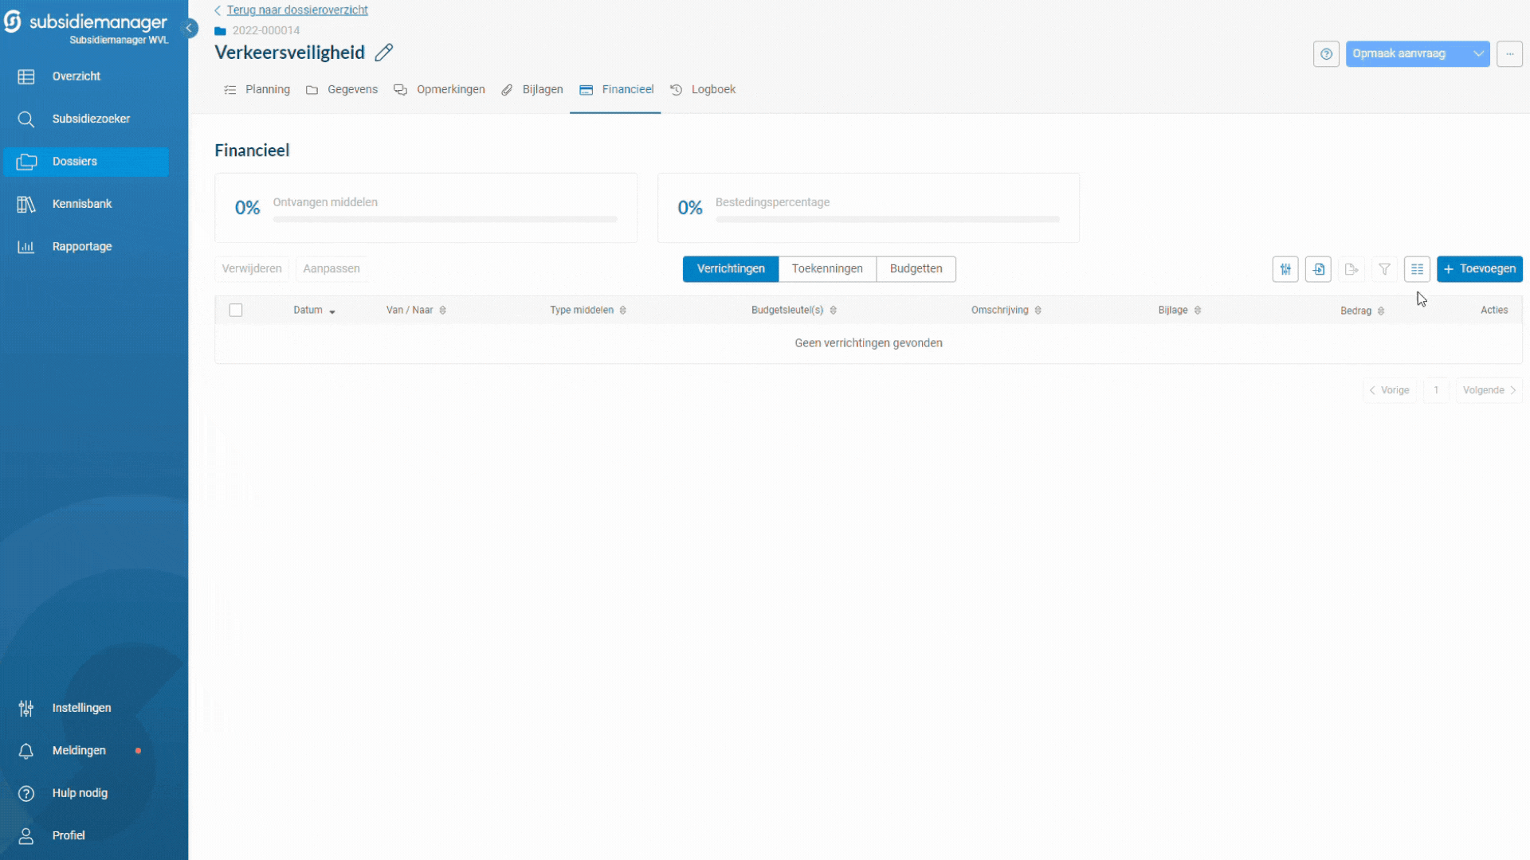Open the three-dots more options menu

1509,54
